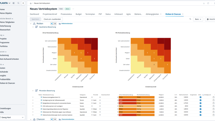The image size is (215, 121).
Task: Open the Chancentrendanalyse link
Action: [68, 119]
